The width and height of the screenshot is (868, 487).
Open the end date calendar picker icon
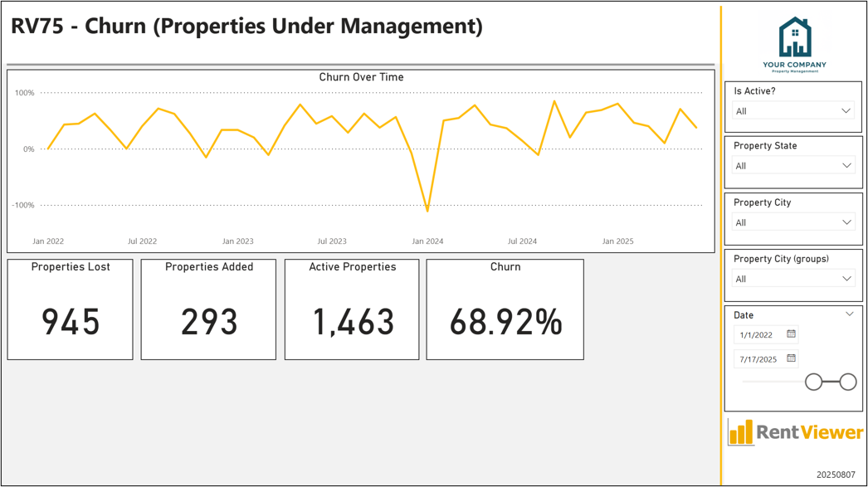pos(791,358)
